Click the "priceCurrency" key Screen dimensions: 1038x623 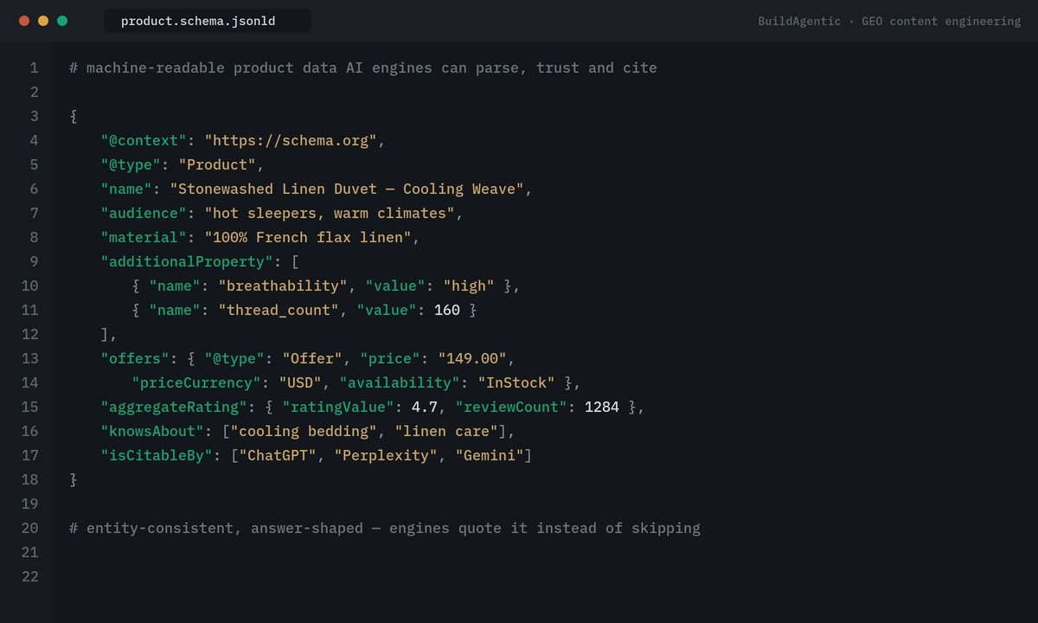click(x=195, y=382)
